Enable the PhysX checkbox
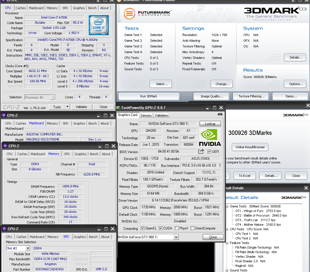Viewport: 310px width, 272px height. pyautogui.click(x=177, y=228)
